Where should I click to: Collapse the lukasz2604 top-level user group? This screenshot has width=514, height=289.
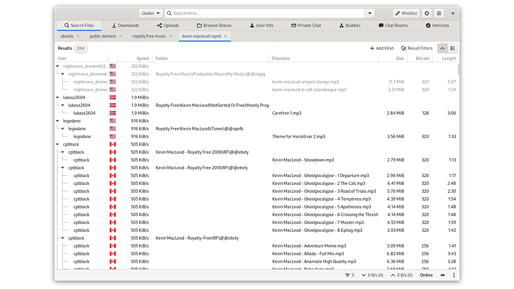pos(58,98)
